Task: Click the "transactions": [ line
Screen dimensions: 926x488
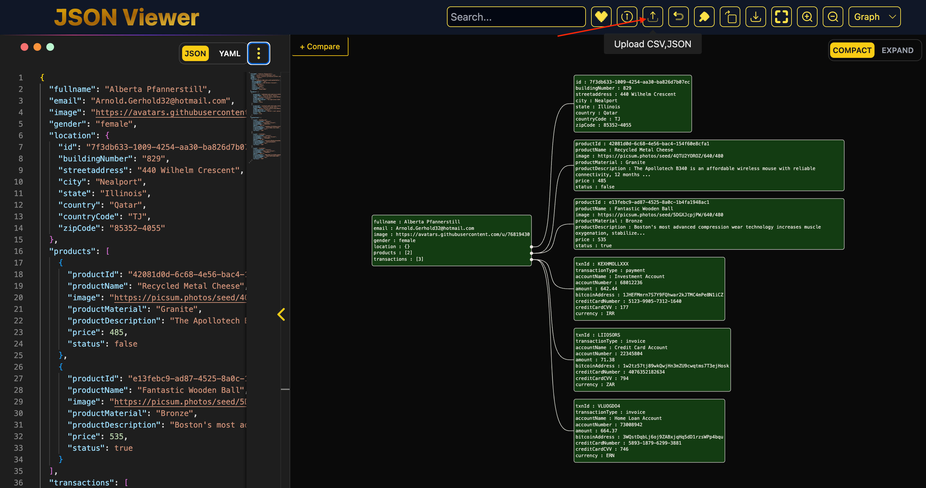Action: click(x=88, y=483)
